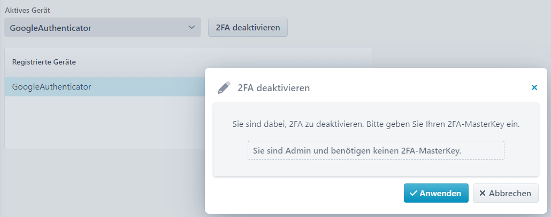Open the GoogleAuthenticator device combo box
The height and width of the screenshot is (217, 551).
click(x=103, y=27)
